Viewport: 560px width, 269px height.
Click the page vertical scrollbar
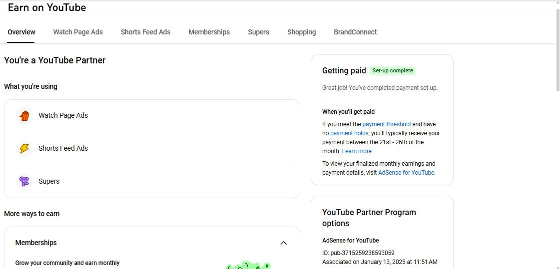point(558,50)
